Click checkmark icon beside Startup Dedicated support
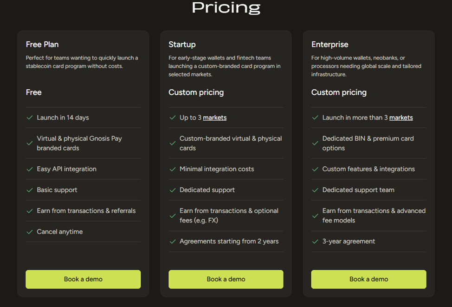Screen dimensions: 452x307 coord(173,190)
